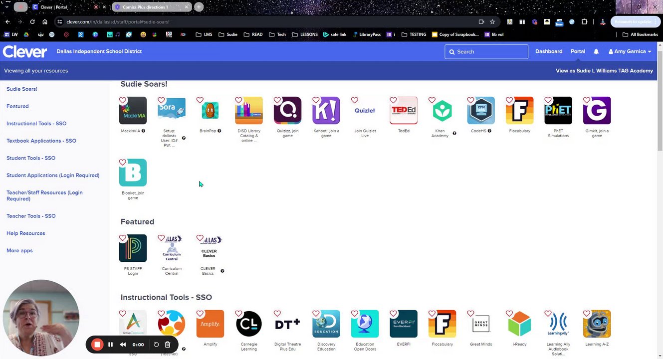Favorite MackinVIA with its heart

pyautogui.click(x=123, y=100)
